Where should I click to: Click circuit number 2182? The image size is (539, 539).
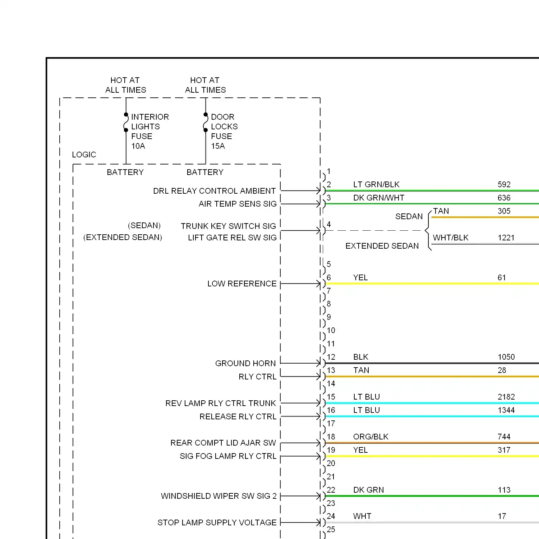[x=506, y=397]
